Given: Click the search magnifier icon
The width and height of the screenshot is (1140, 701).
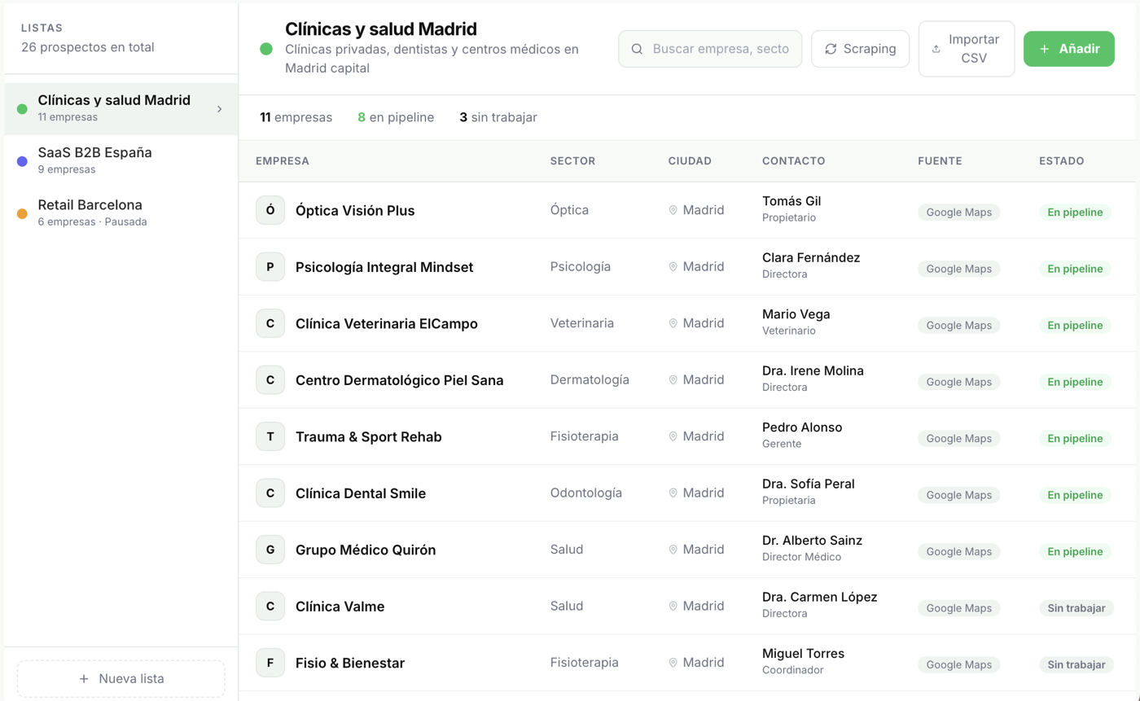Looking at the screenshot, I should coord(637,49).
